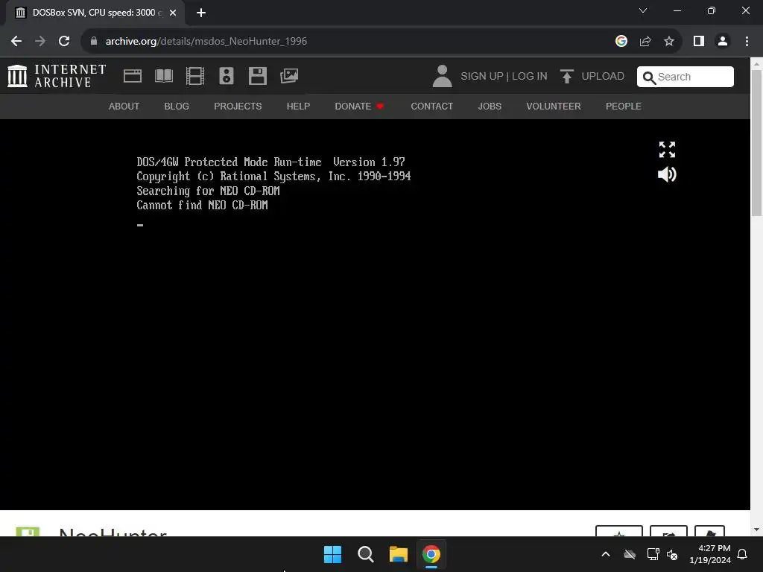
Task: Close the DOSBox SVN tab
Action: coord(173,13)
